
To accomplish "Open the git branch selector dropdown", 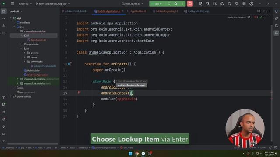I will coord(52,4).
